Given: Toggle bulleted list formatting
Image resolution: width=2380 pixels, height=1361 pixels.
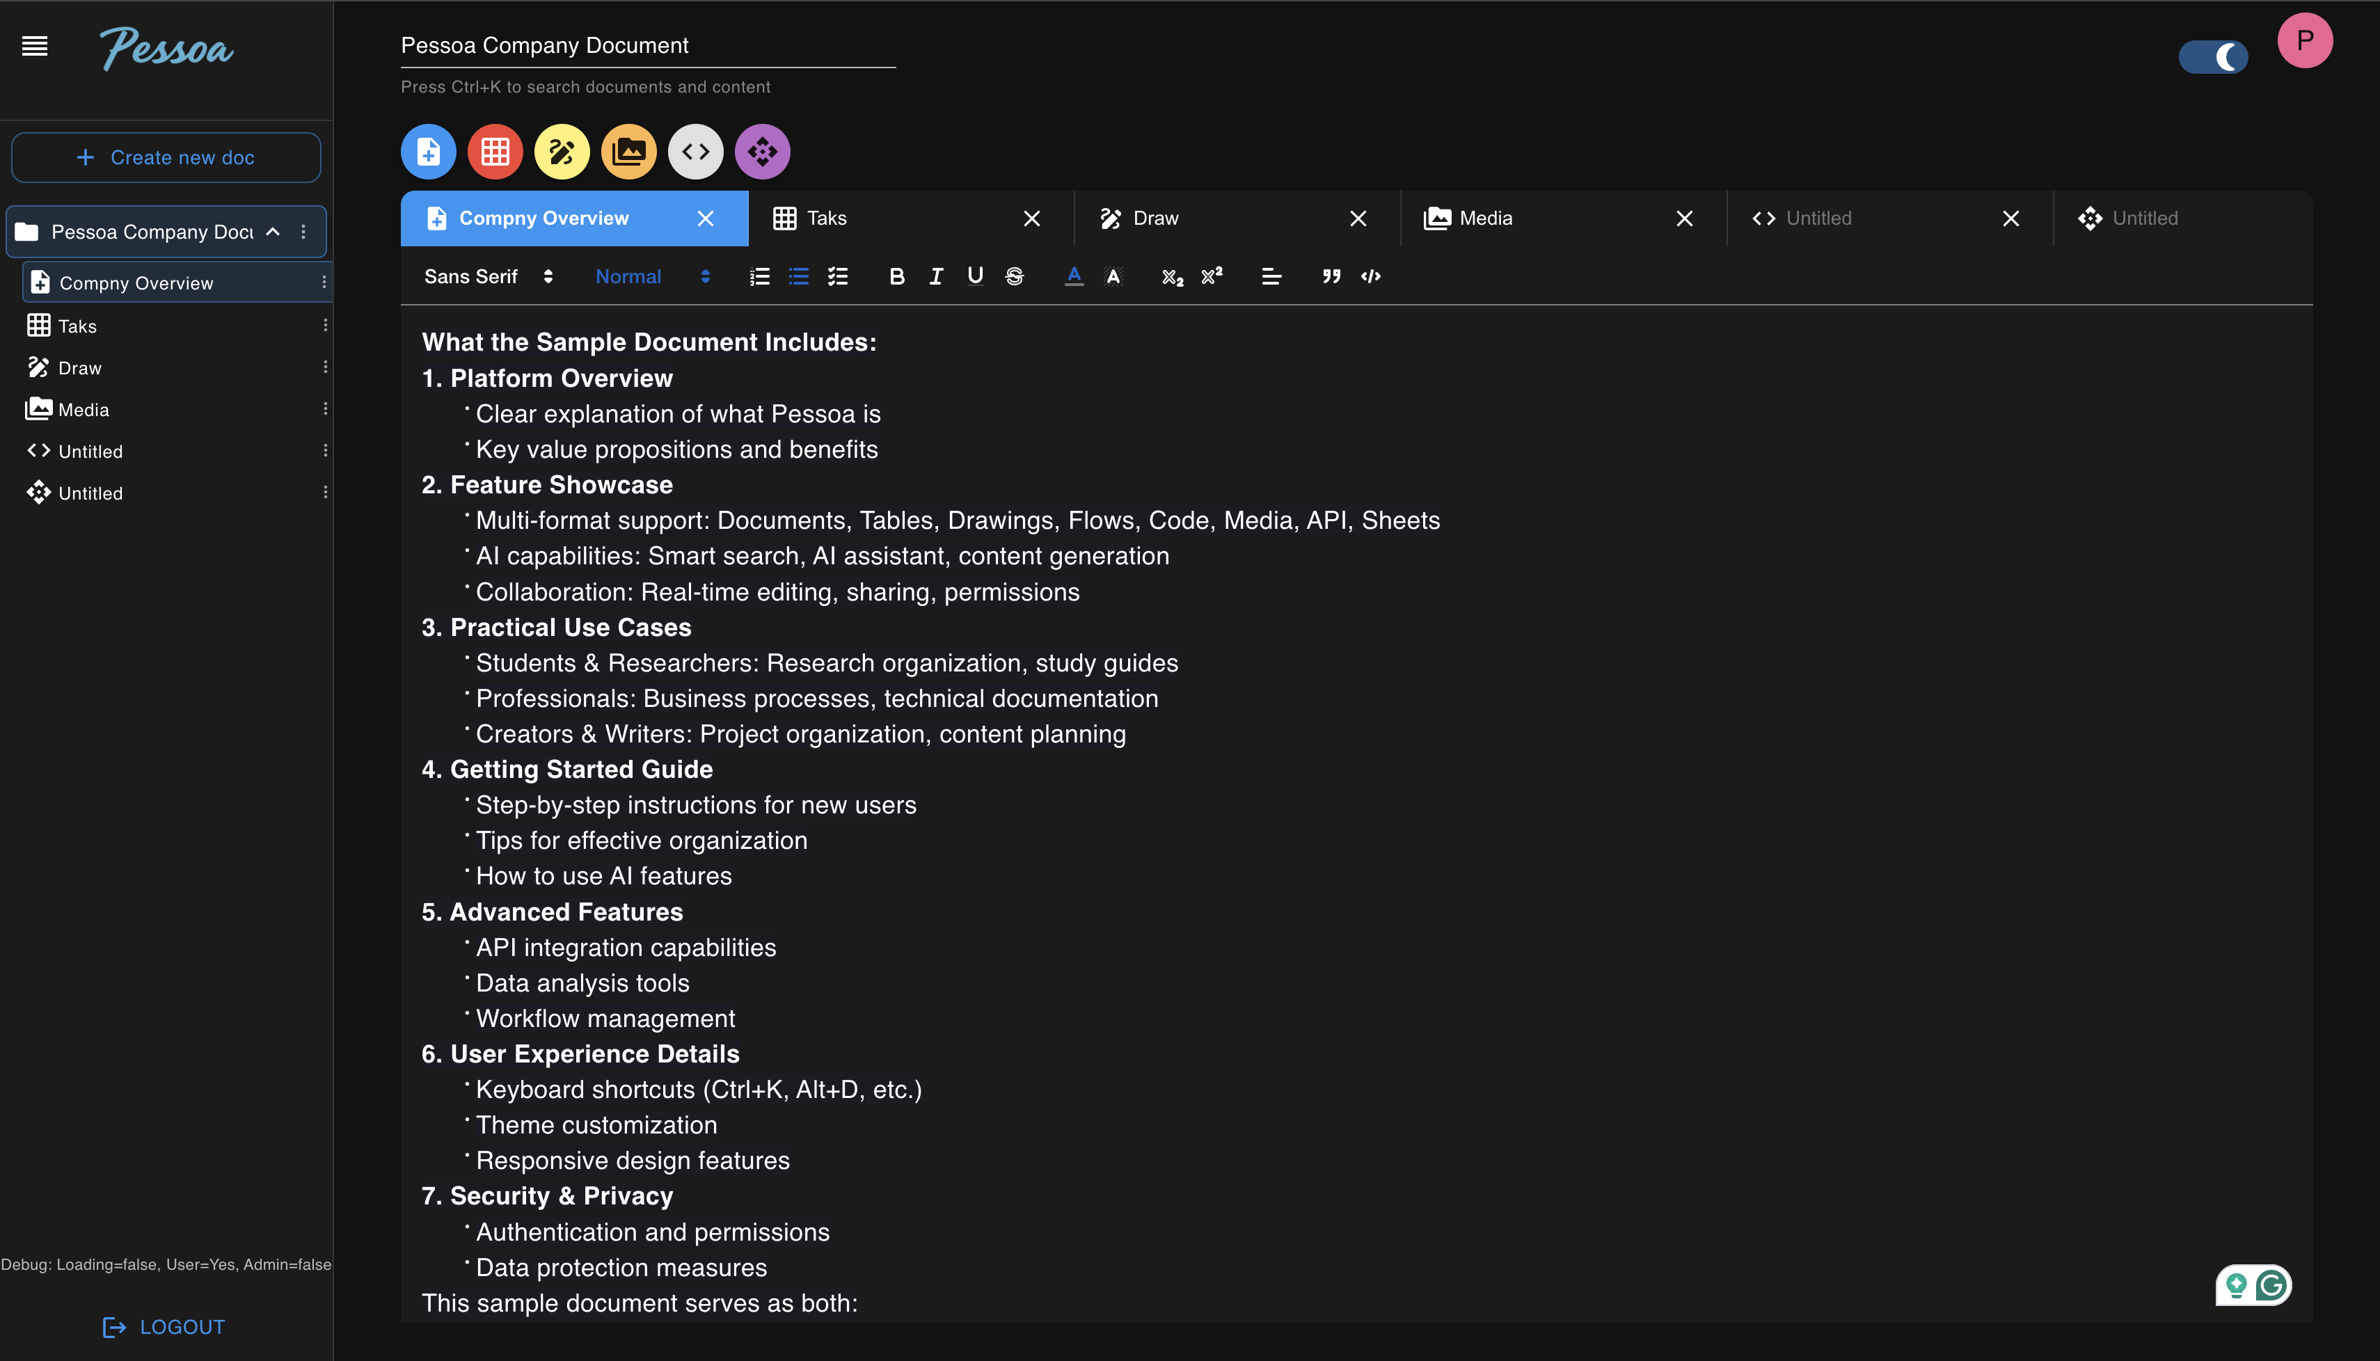Looking at the screenshot, I should point(798,277).
